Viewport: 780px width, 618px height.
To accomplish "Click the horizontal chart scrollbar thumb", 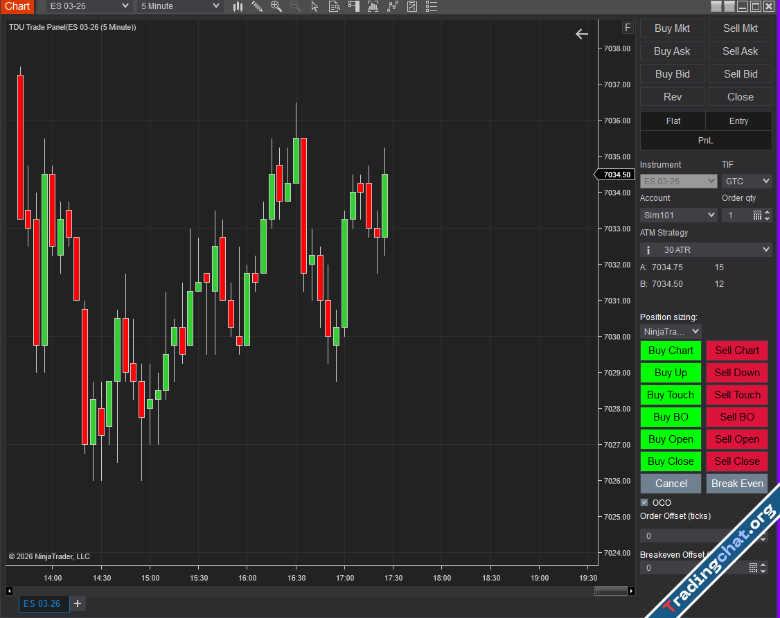I will [x=611, y=591].
